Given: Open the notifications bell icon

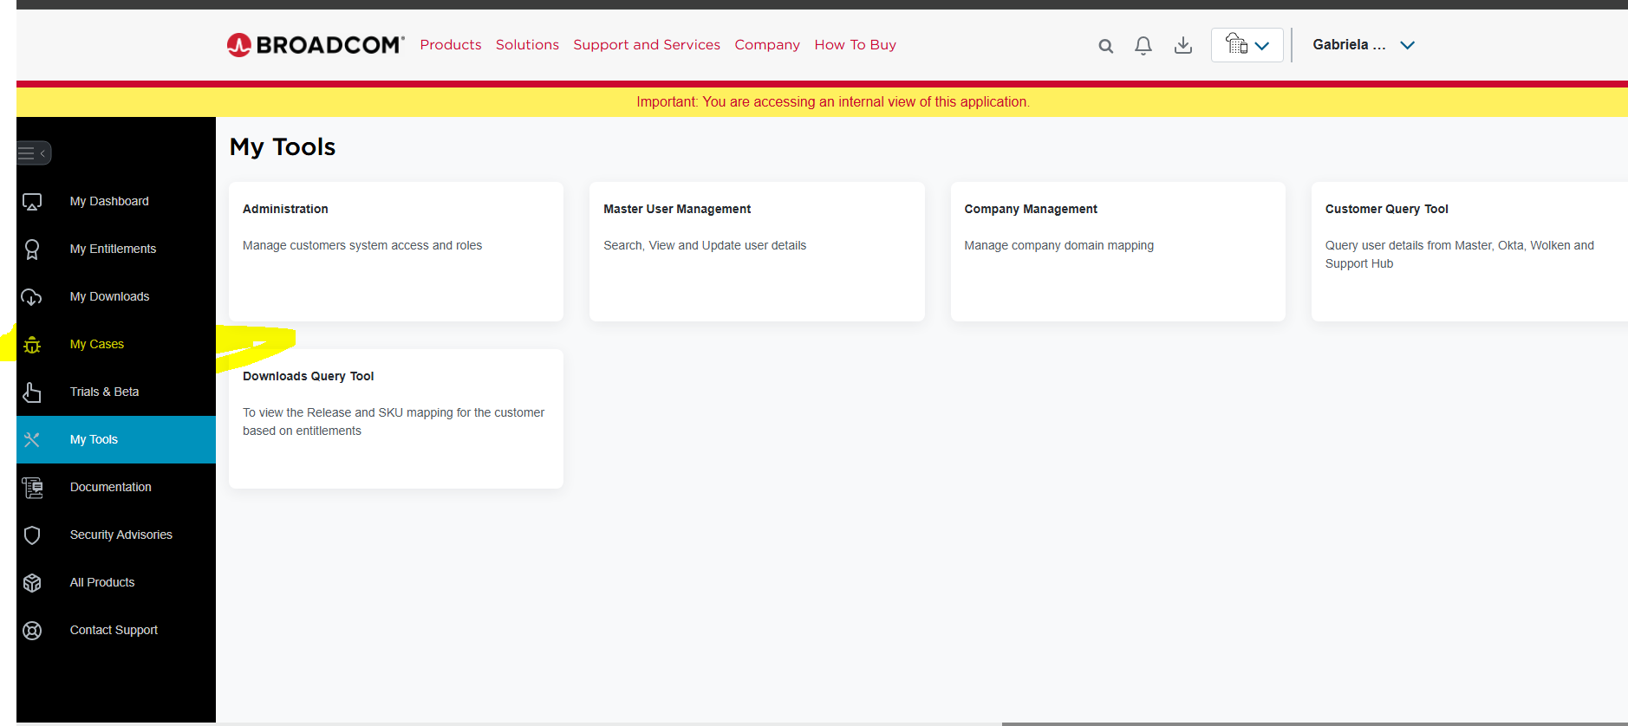Looking at the screenshot, I should (1143, 46).
